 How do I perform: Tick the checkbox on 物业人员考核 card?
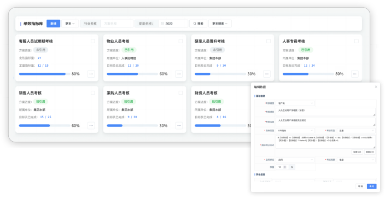[180, 41]
